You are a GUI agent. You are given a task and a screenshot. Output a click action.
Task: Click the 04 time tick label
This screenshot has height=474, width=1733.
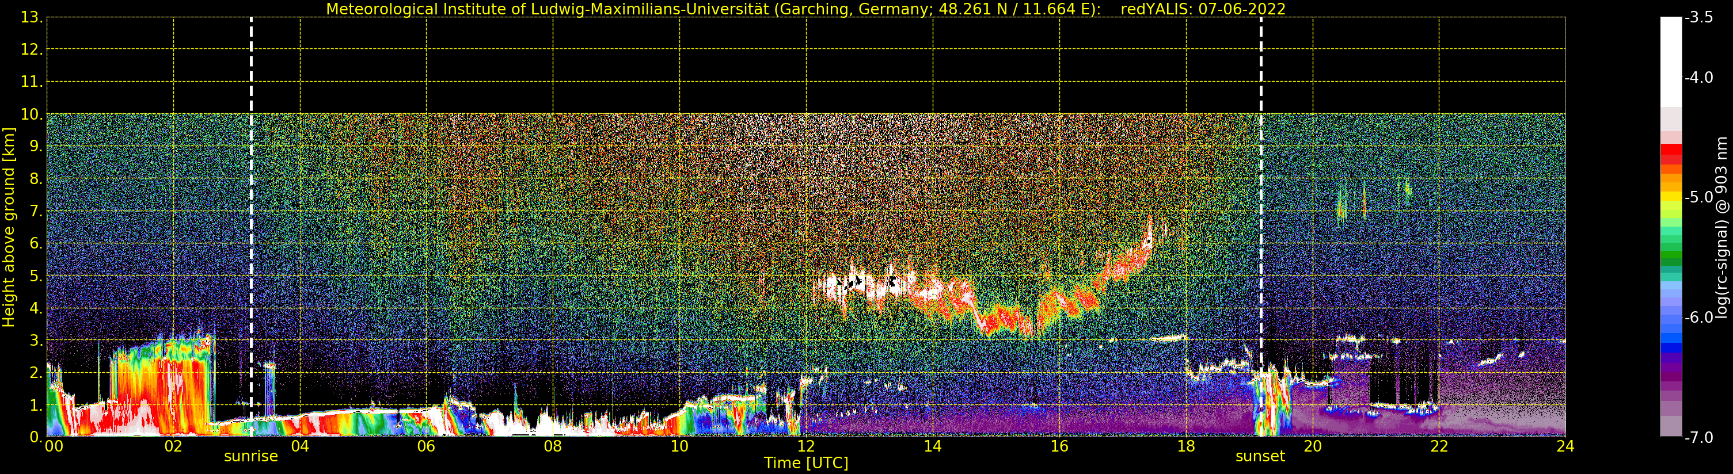[300, 446]
